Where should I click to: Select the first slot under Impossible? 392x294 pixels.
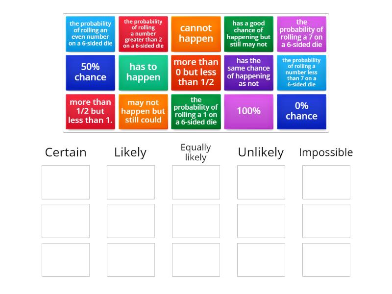click(x=326, y=182)
